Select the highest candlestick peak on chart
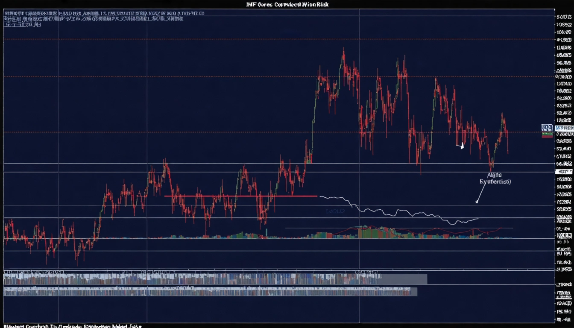This screenshot has width=574, height=328. pos(343,51)
